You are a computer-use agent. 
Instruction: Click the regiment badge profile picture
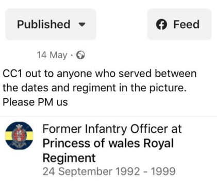[19, 135]
